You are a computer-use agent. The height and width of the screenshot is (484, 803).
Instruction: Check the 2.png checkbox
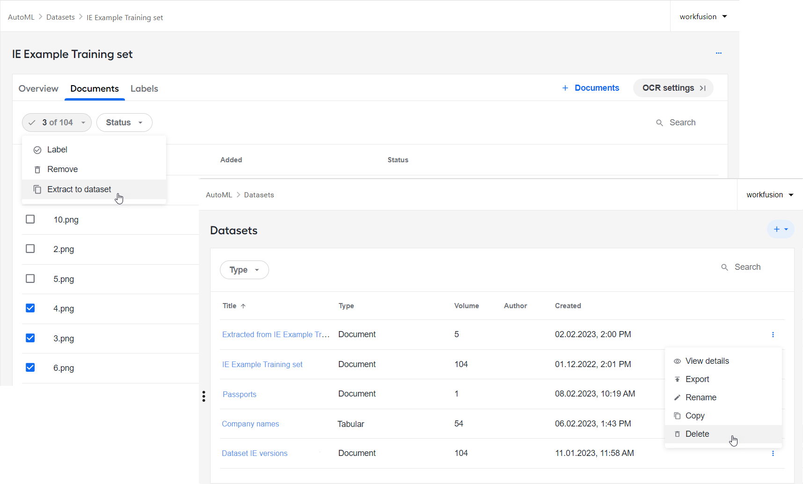pos(30,249)
